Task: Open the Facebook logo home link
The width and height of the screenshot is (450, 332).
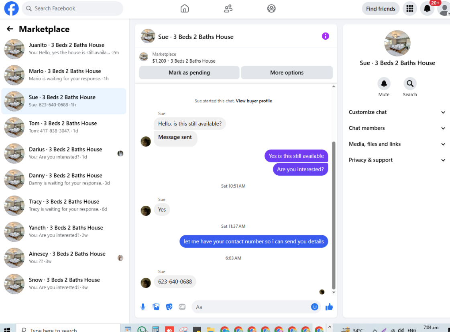Action: 11,8
